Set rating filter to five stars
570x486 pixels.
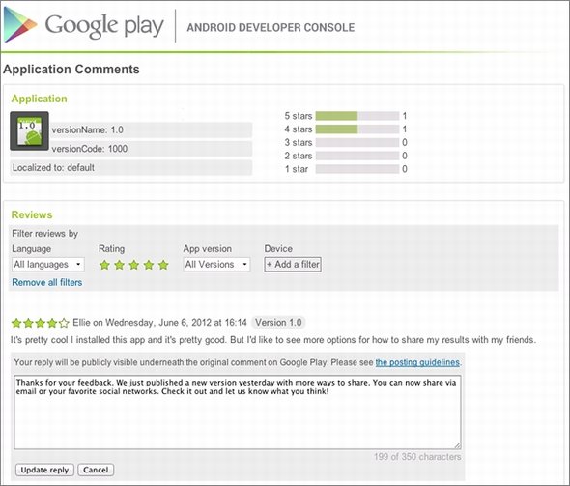coord(163,265)
